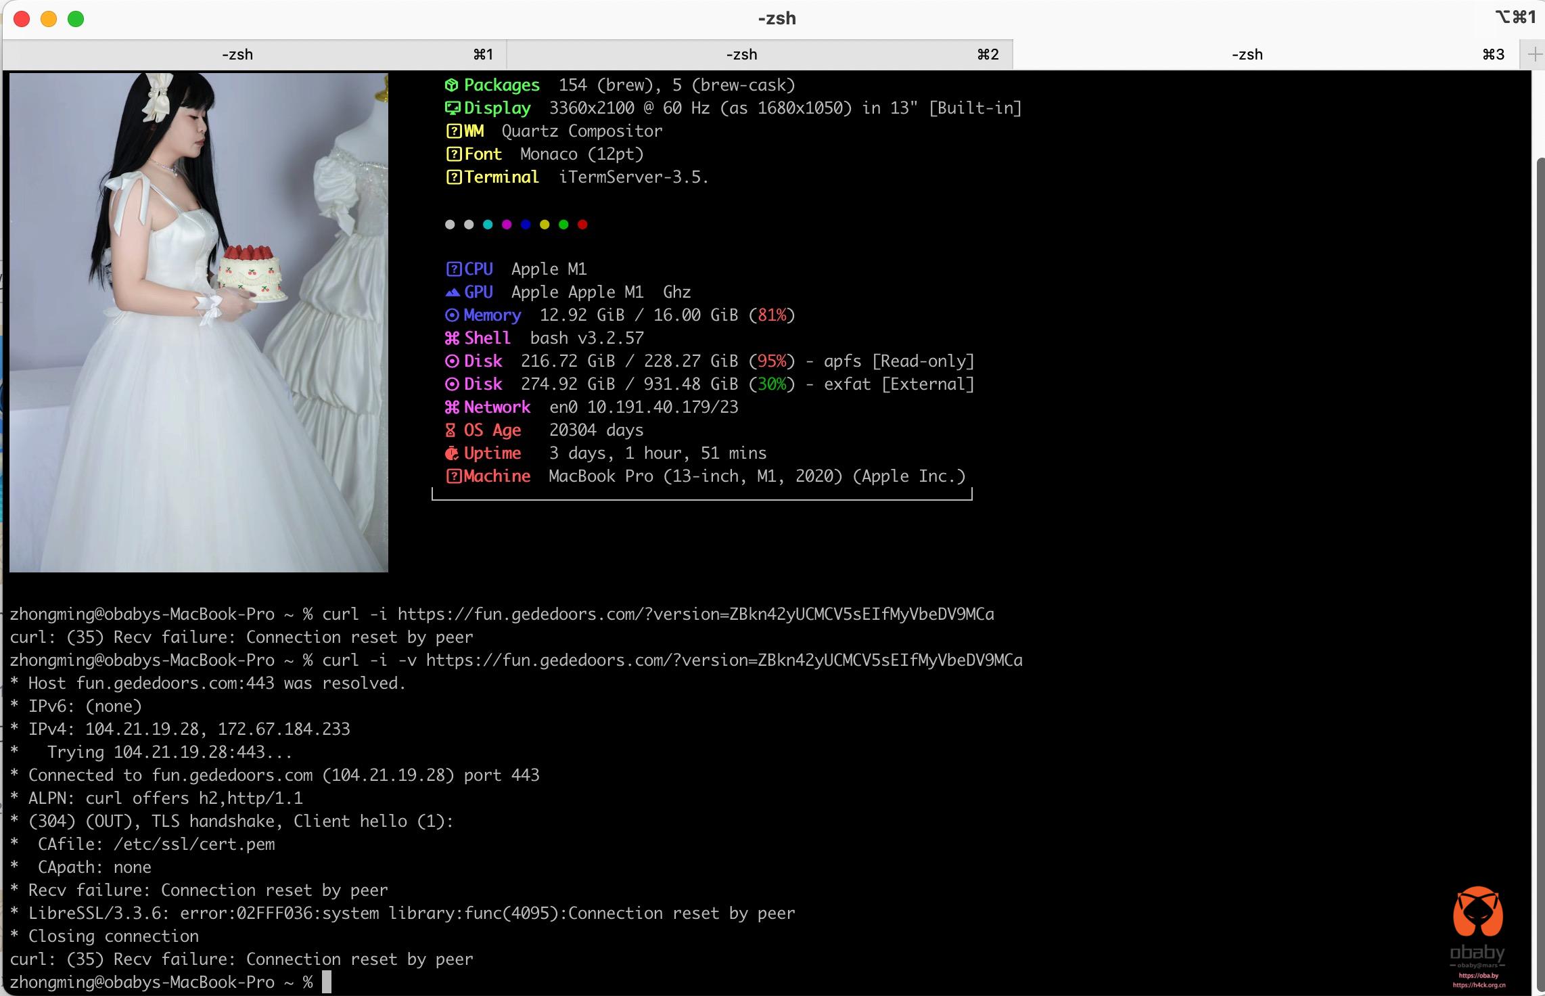Screen dimensions: 1545x996
Task: Click the https://h4ck.org.cn link in badge
Action: pyautogui.click(x=1479, y=985)
